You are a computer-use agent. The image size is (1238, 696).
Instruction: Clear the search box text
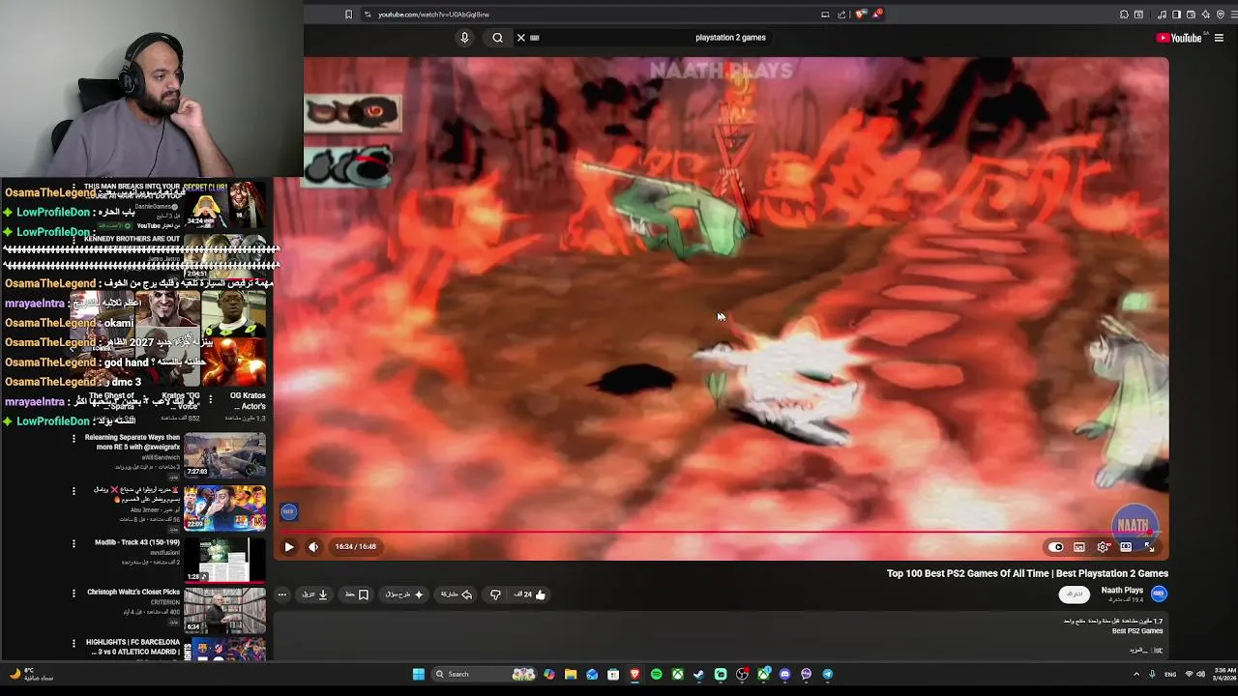click(520, 38)
